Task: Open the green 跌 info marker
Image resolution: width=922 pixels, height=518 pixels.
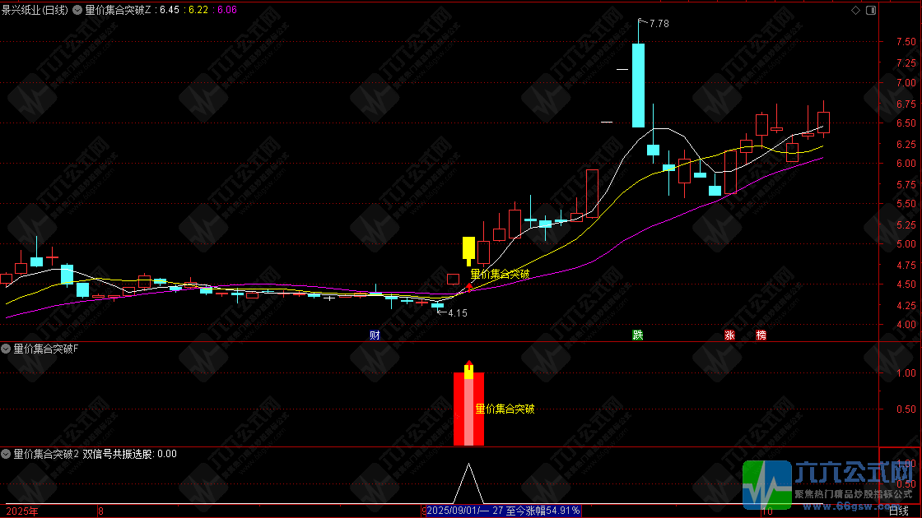Action: pyautogui.click(x=637, y=335)
